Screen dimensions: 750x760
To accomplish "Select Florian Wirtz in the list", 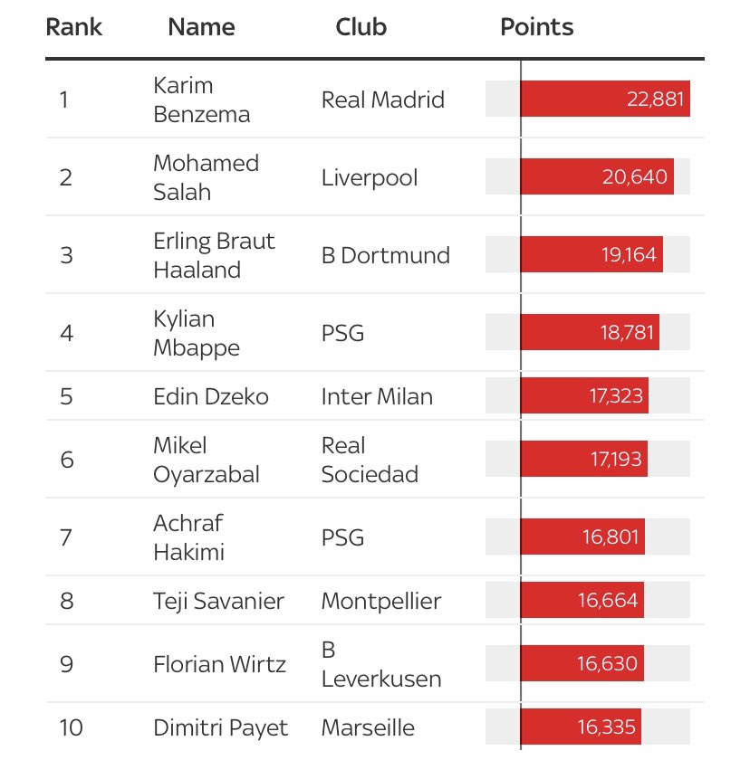I will pyautogui.click(x=219, y=664).
